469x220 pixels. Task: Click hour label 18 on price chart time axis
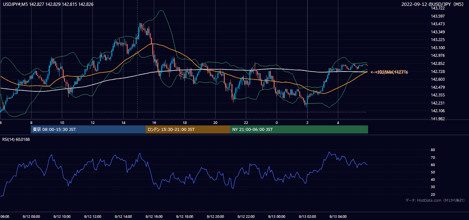185,122
